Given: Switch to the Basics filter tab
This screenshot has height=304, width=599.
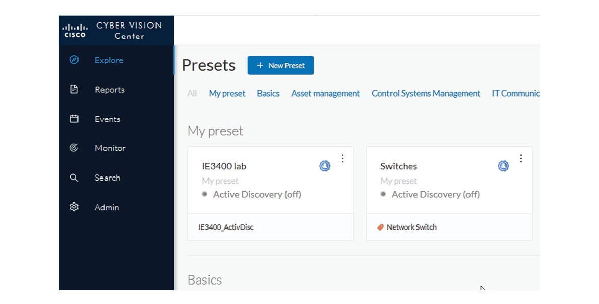Looking at the screenshot, I should (x=268, y=94).
